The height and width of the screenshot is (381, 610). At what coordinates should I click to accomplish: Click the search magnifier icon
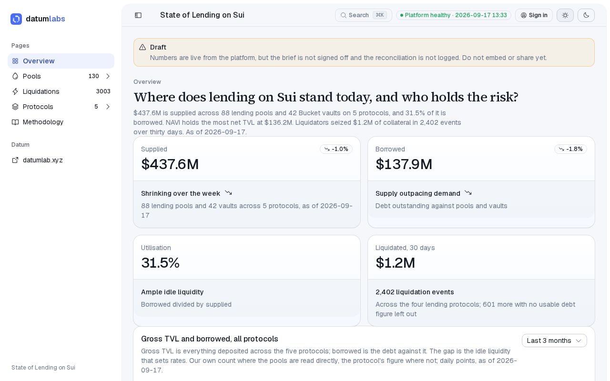[x=343, y=15]
